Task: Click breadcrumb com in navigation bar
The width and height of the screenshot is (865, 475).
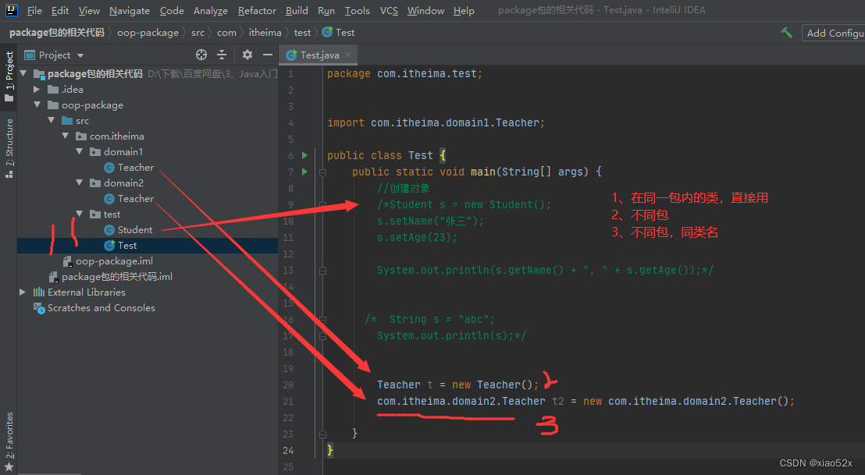Action: click(226, 33)
